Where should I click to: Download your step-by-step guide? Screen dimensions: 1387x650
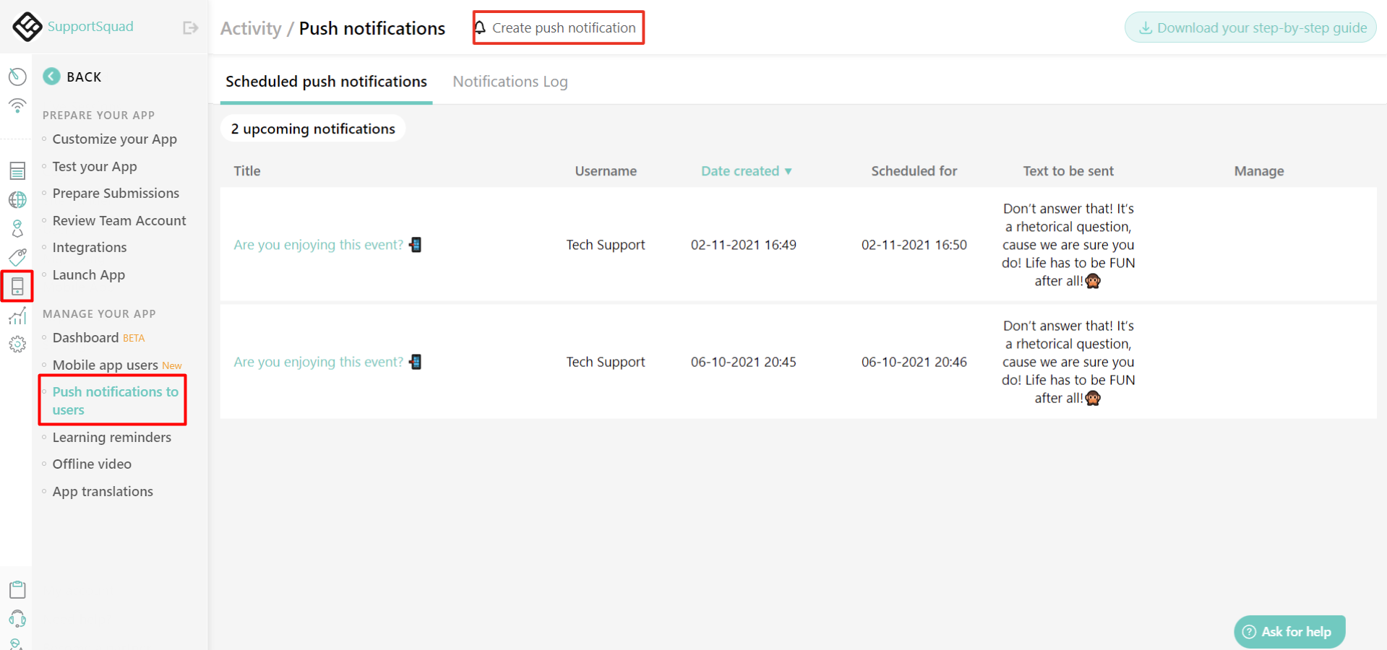pyautogui.click(x=1250, y=27)
